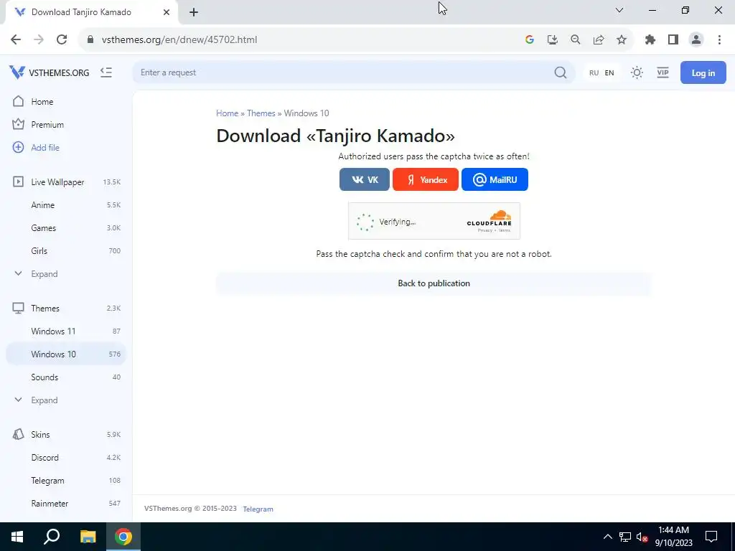Open Sounds subcategory
Viewport: 735px width, 551px height.
66,377
